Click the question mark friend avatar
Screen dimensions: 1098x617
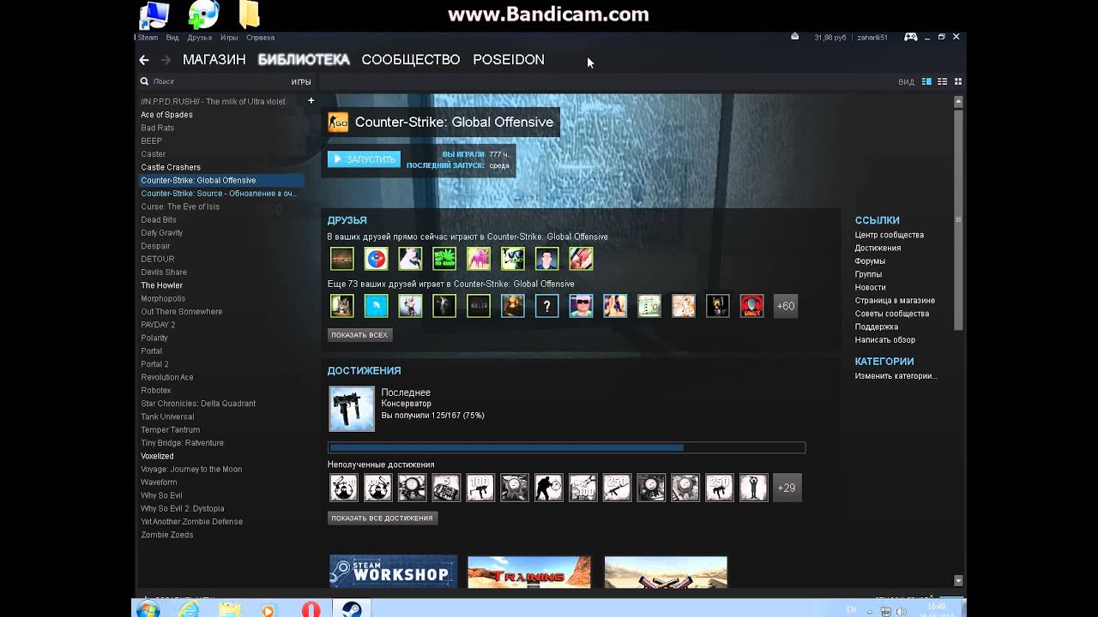coord(546,306)
